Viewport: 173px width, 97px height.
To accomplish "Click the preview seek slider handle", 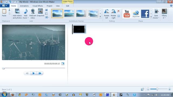I will (4, 68).
